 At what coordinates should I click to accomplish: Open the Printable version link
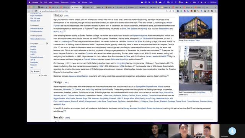(x=36, y=31)
